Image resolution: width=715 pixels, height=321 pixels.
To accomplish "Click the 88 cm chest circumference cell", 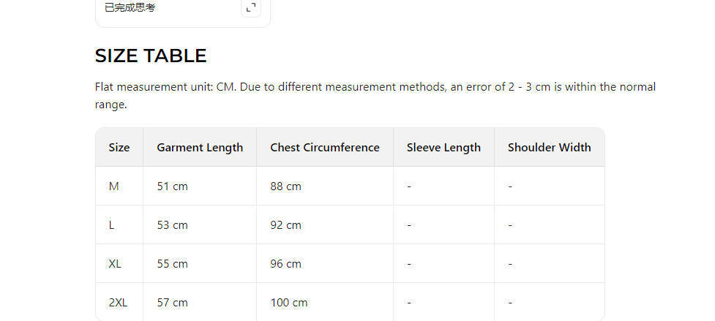I will [x=285, y=186].
